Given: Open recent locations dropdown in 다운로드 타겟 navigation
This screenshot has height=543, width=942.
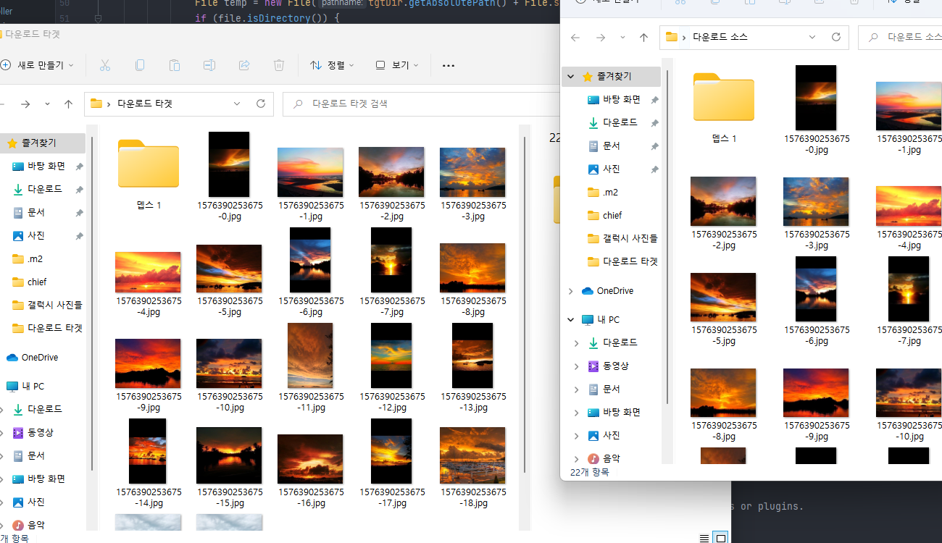Looking at the screenshot, I should coord(47,104).
